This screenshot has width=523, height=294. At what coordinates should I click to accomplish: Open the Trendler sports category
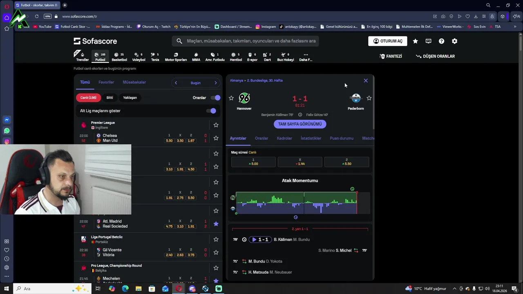pyautogui.click(x=82, y=57)
